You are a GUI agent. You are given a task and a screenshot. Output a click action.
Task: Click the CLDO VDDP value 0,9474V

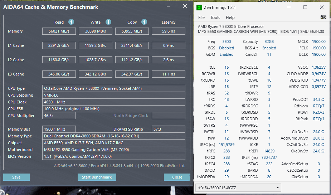[x=319, y=74]
